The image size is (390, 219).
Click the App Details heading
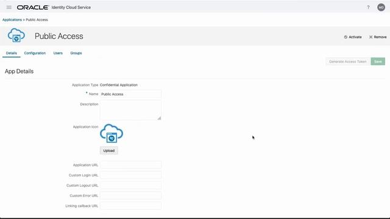19,71
